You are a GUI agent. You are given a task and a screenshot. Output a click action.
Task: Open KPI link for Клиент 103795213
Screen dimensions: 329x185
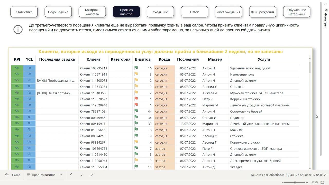(x=17, y=68)
